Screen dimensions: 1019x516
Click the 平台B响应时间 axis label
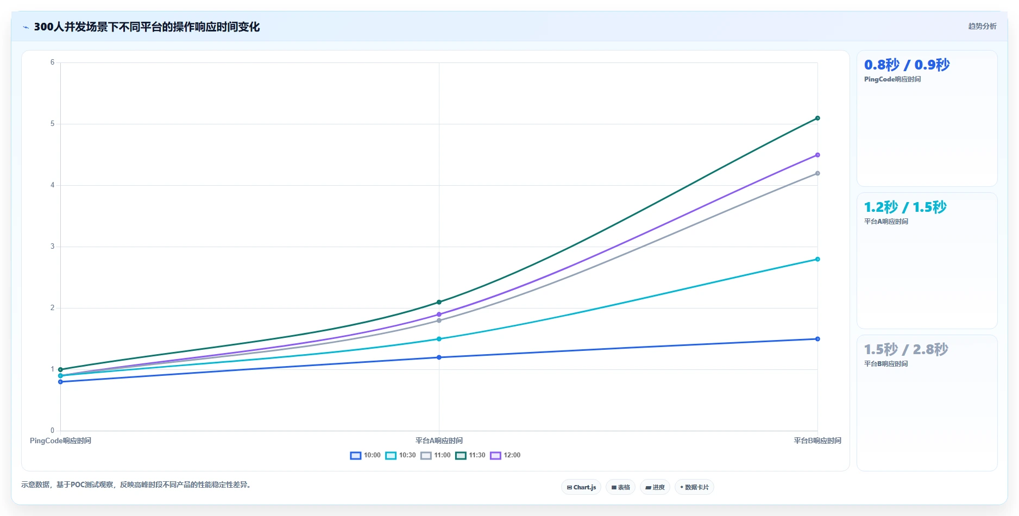(817, 441)
